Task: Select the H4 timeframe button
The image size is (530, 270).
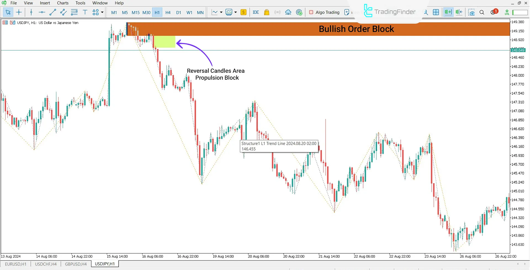Action: pyautogui.click(x=168, y=12)
